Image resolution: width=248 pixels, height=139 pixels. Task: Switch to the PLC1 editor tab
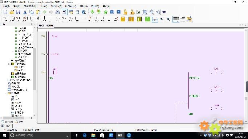pos(41,25)
